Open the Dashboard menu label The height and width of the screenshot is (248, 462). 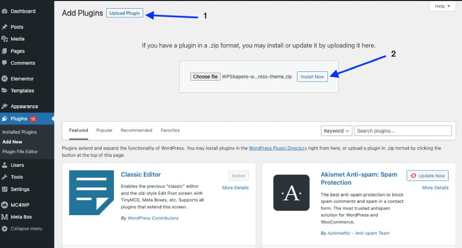pyautogui.click(x=23, y=11)
